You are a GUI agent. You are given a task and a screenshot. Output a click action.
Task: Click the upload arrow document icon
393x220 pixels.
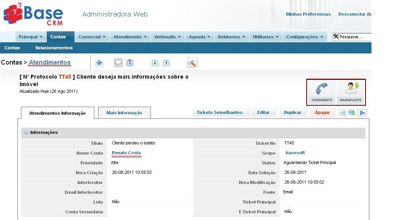[166, 63]
